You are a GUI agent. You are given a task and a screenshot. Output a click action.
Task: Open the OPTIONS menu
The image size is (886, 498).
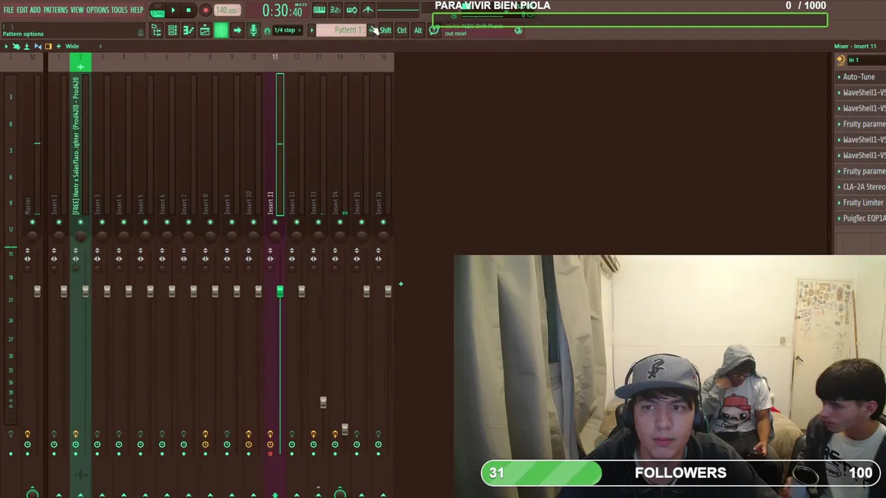98,10
